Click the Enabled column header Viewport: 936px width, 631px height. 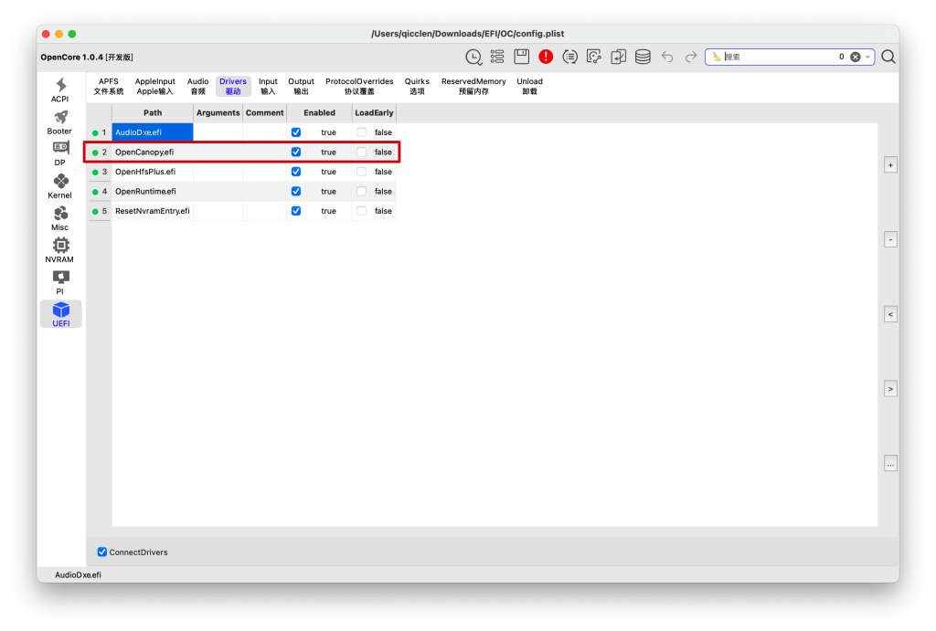coord(319,112)
